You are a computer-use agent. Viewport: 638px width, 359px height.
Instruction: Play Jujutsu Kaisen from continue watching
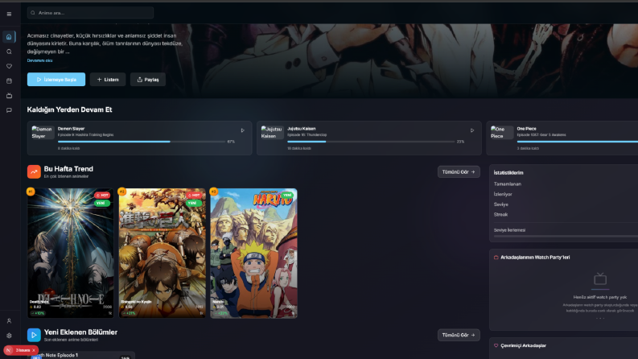tap(472, 130)
